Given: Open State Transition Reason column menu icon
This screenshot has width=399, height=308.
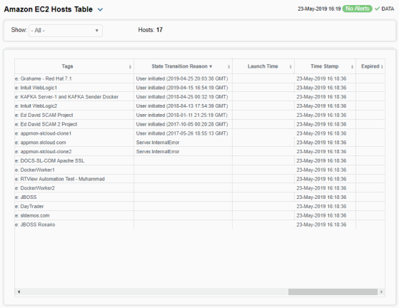Looking at the screenshot, I should pyautogui.click(x=228, y=66).
